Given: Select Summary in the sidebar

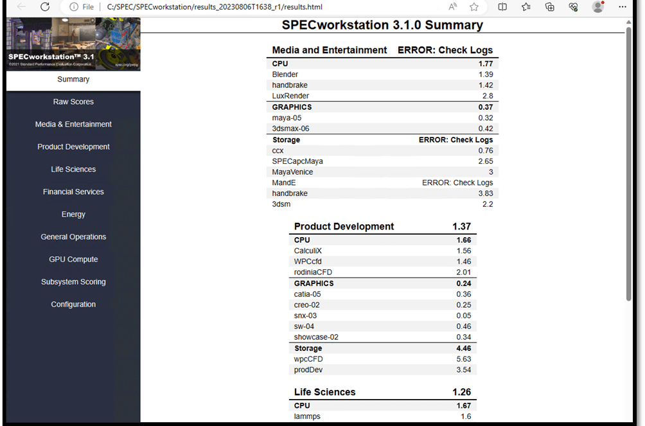Looking at the screenshot, I should click(x=73, y=80).
